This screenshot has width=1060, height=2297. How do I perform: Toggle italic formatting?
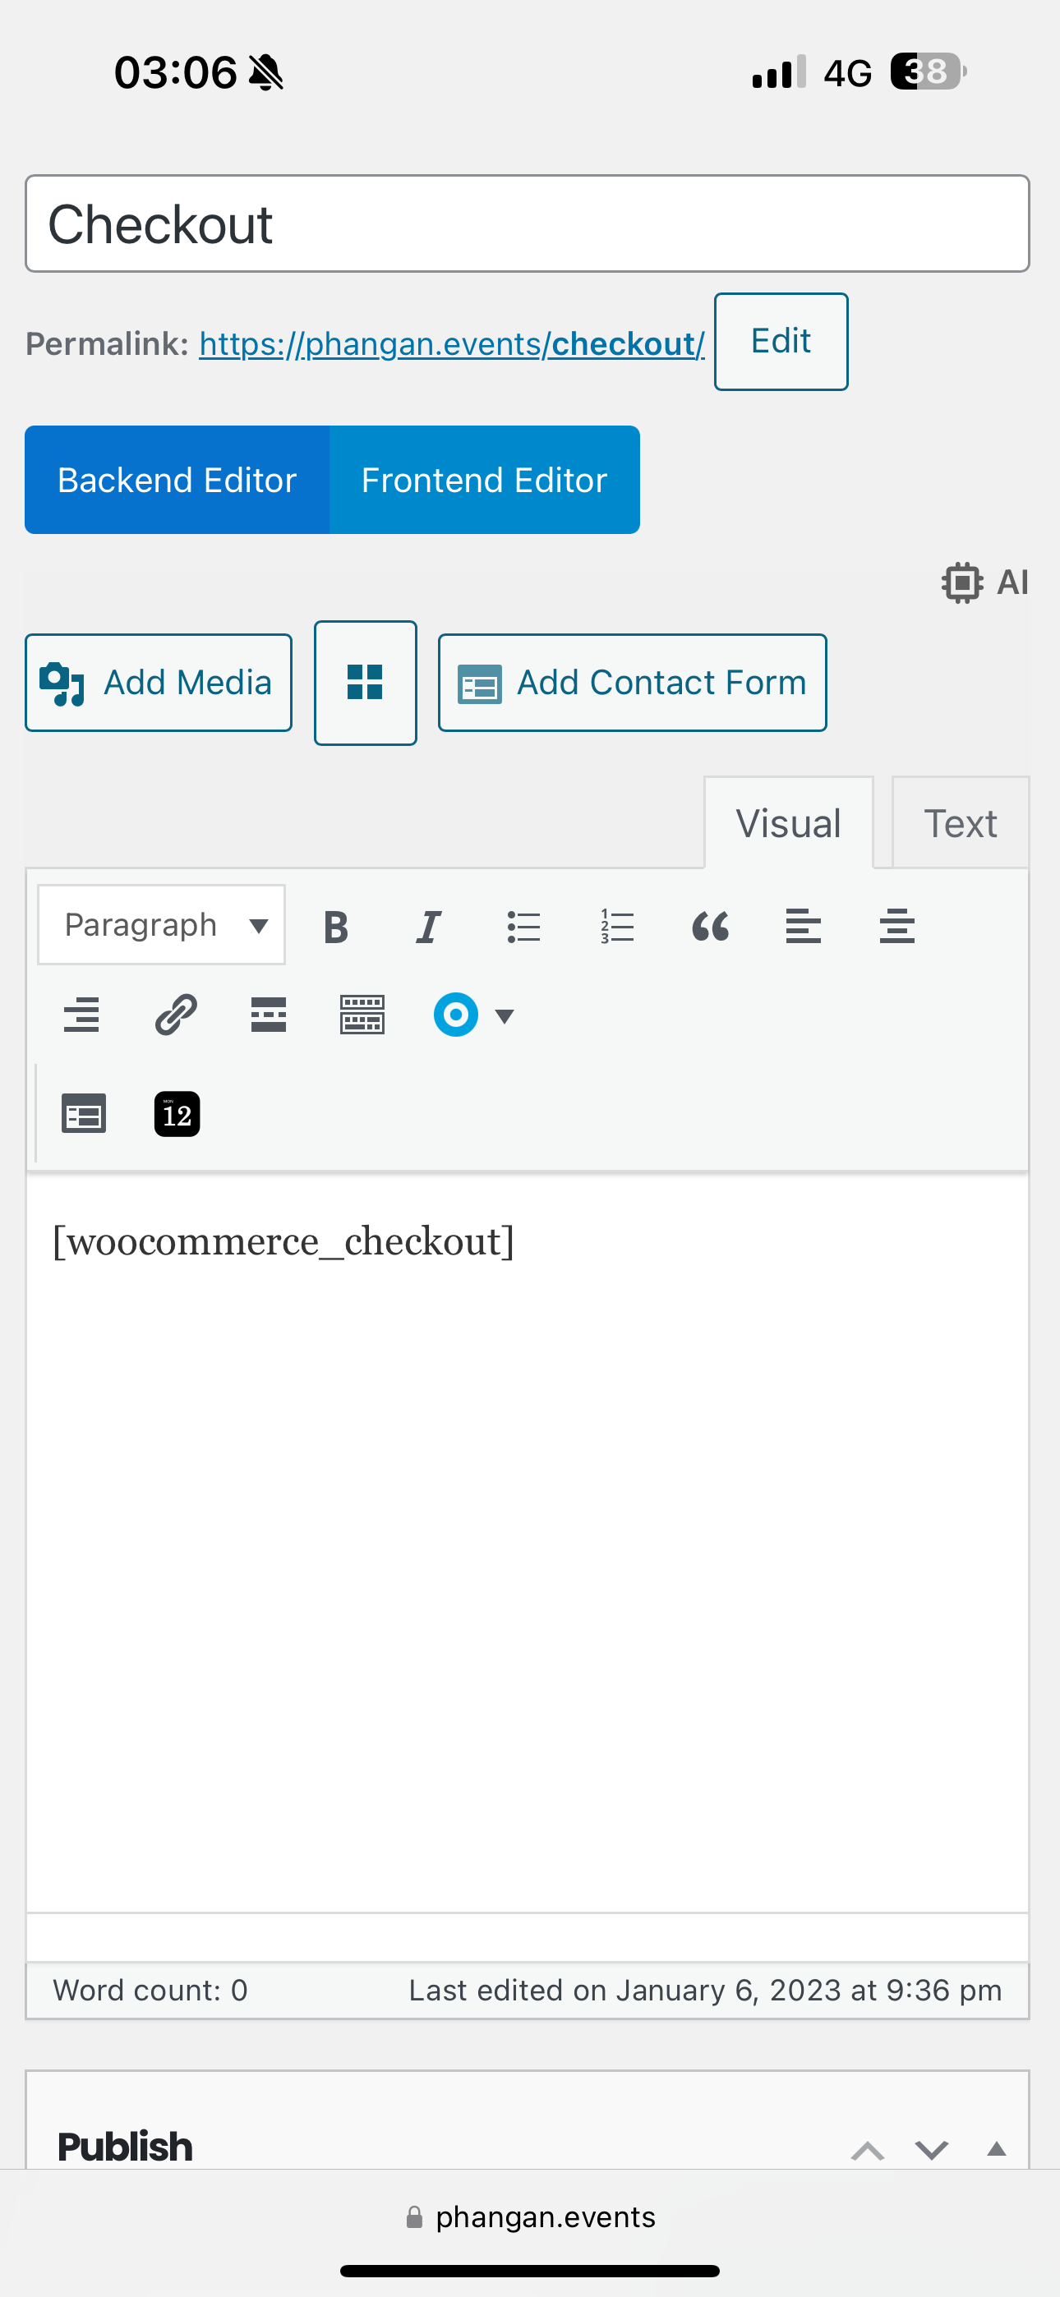[x=429, y=927]
